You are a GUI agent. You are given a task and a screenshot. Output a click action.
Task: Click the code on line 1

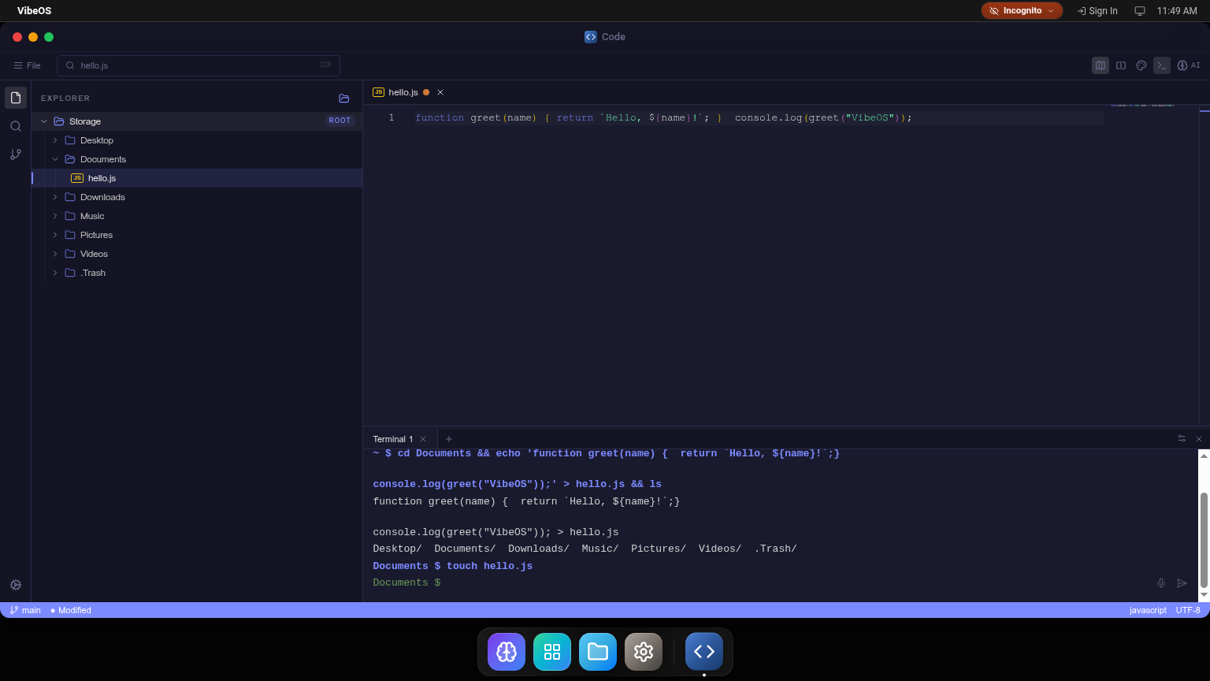click(663, 117)
